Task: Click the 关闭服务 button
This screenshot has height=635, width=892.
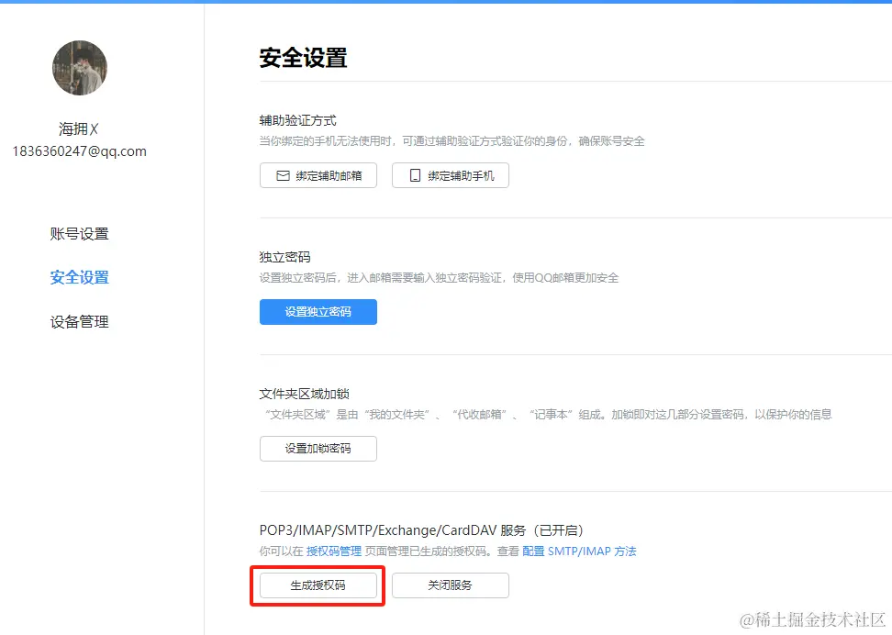Action: coord(451,585)
